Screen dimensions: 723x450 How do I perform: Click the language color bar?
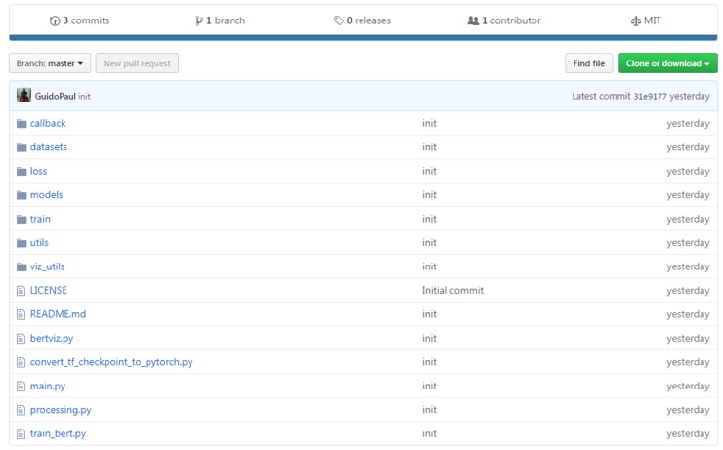[362, 38]
